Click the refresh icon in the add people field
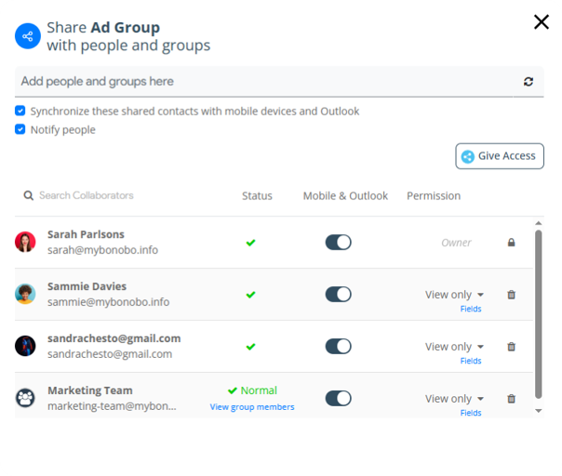Viewport: 562px width, 476px height. 529,82
